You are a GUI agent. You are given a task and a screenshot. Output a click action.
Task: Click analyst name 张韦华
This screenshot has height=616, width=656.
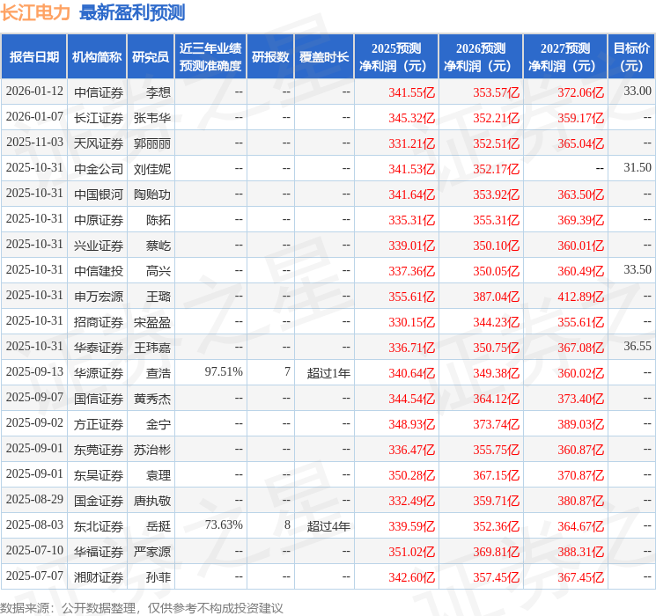(151, 118)
